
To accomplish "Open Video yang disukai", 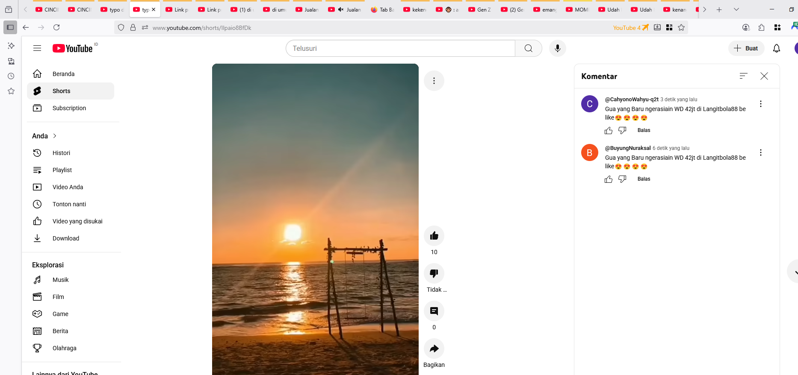I will point(71,221).
